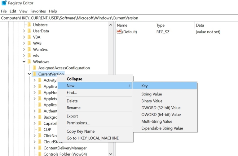The height and width of the screenshot is (156, 238).
Task: Click the CloudStore folder icon
Action: [40, 142]
